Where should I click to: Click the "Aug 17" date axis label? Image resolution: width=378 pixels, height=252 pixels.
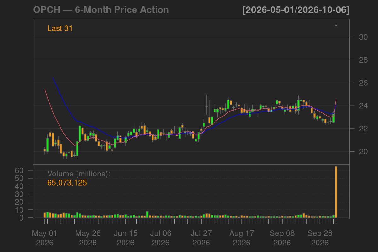click(x=242, y=234)
